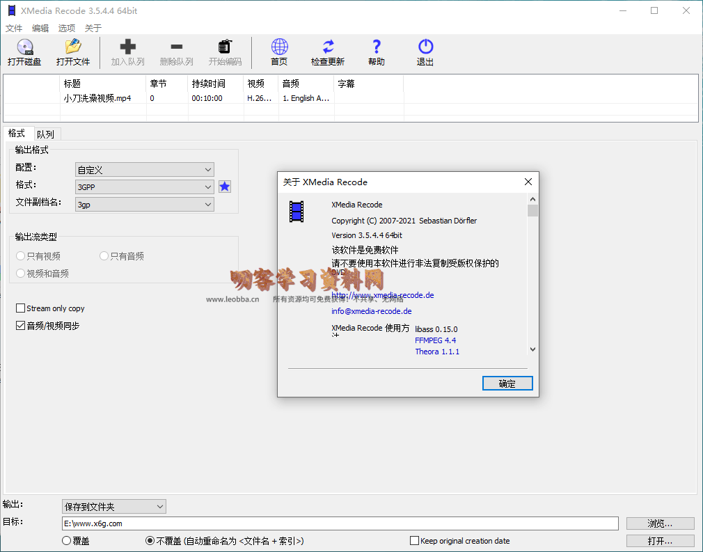Screen dimensions: 703x552
Task: Click the Check for Updates (检查更新) icon
Action: tap(327, 47)
